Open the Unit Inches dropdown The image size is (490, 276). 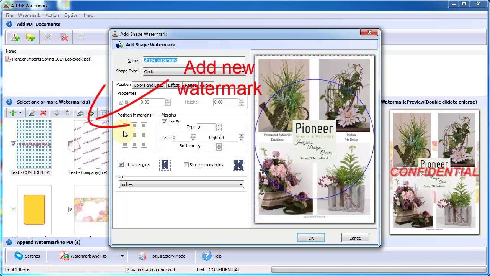(181, 184)
